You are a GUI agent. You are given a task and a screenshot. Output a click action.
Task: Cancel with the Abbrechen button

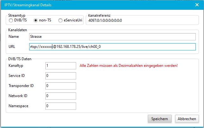coord(187,119)
